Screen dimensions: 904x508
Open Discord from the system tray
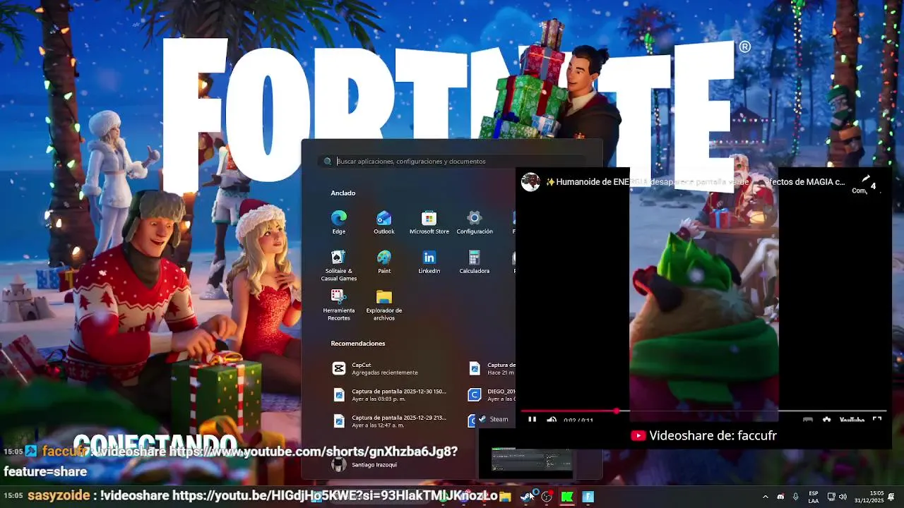click(x=780, y=497)
